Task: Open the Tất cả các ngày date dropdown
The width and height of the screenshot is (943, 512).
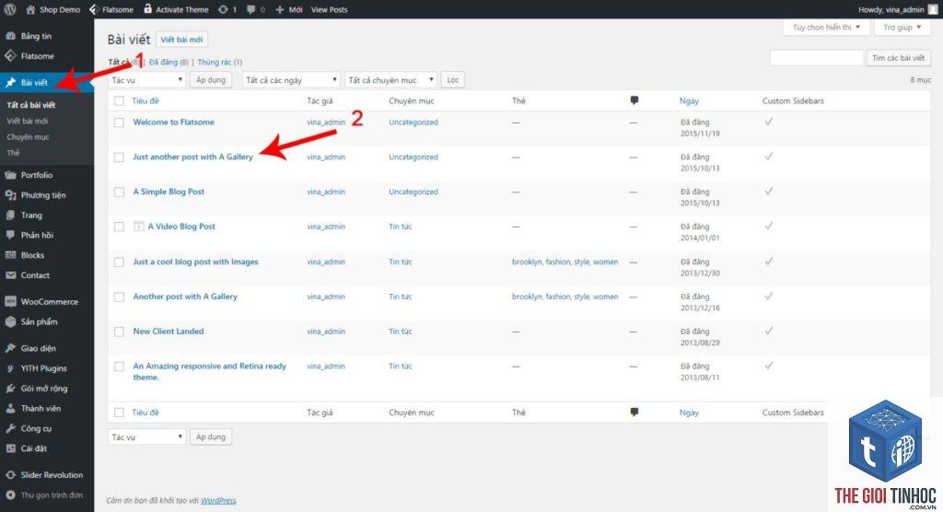Action: [292, 80]
